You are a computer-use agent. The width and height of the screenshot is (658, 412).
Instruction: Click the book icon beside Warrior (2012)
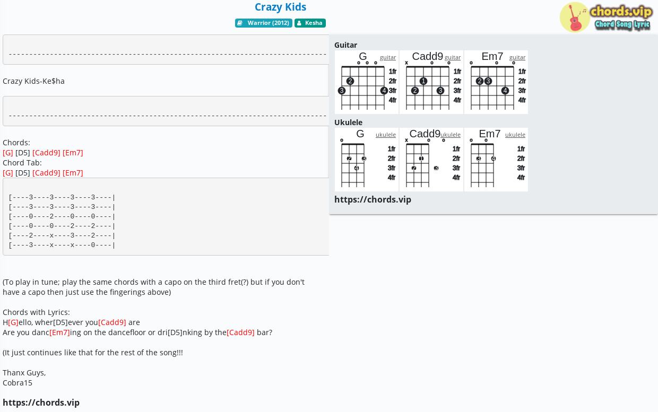pyautogui.click(x=240, y=23)
